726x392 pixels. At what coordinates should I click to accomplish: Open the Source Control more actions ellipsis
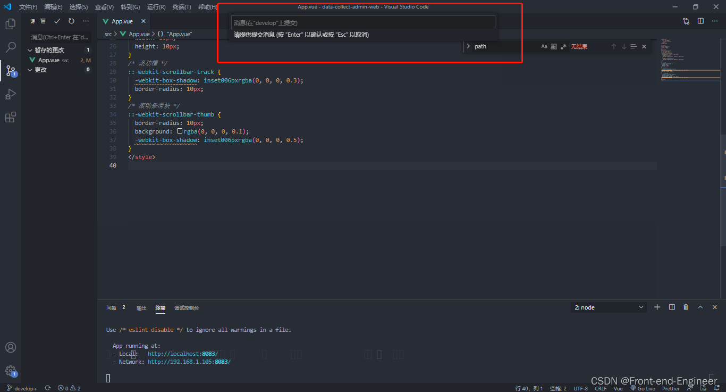tap(86, 21)
